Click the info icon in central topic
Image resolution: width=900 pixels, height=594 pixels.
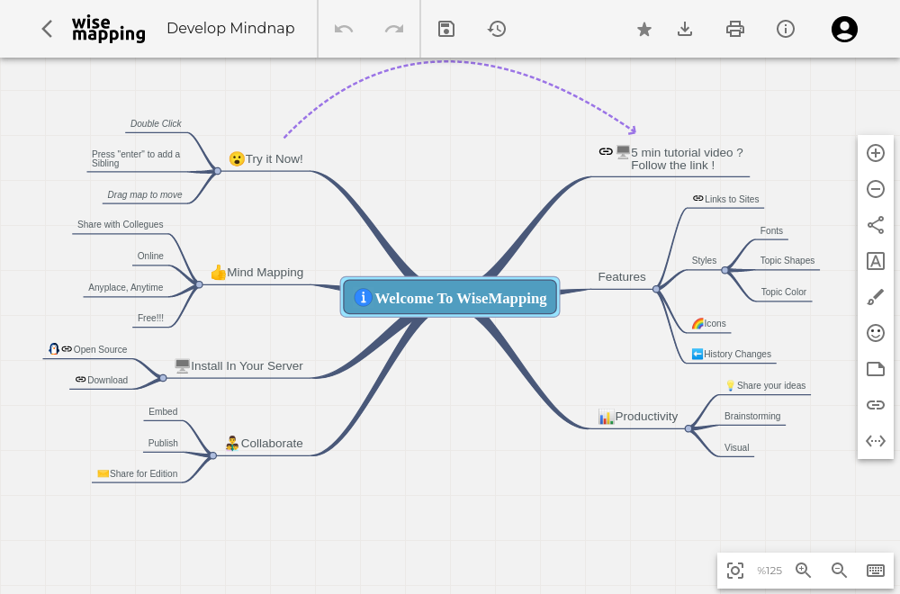point(363,297)
